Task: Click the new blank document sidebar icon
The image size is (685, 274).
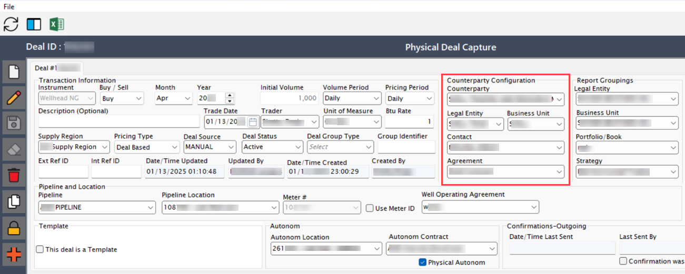Action: (14, 72)
